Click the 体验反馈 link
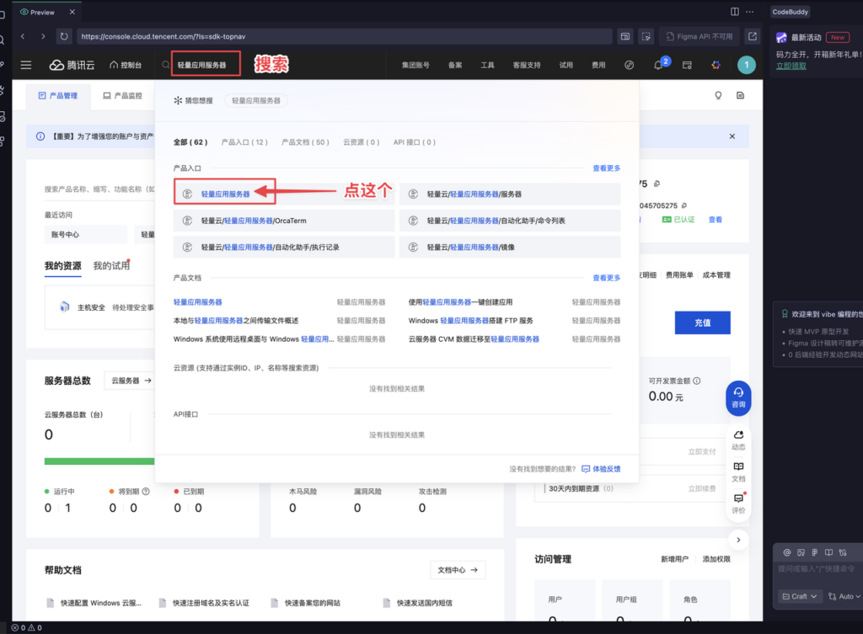The width and height of the screenshot is (863, 634). tap(600, 469)
